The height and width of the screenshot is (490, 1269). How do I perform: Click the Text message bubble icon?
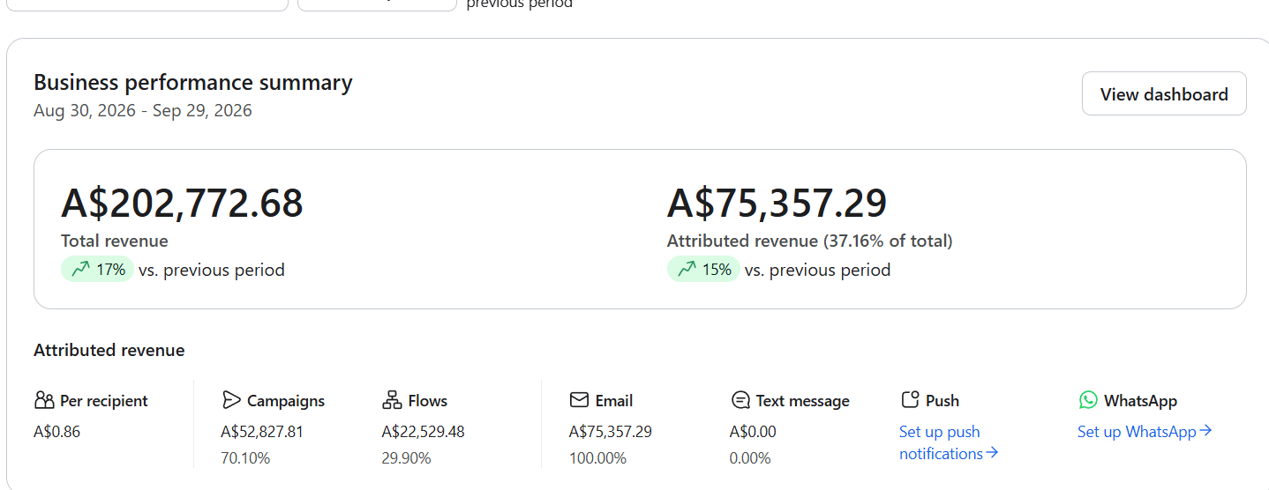coord(740,400)
